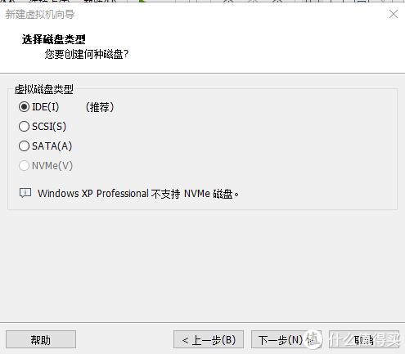Go back with the 上一步(B) button
This screenshot has width=405, height=354.
pyautogui.click(x=209, y=339)
